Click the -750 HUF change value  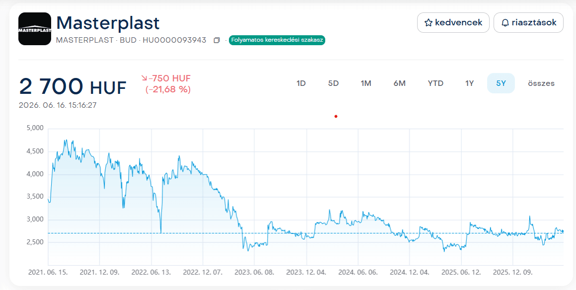coord(170,78)
